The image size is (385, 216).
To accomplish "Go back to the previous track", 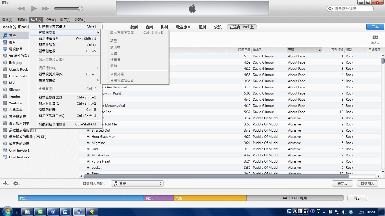I will pyautogui.click(x=21, y=9).
